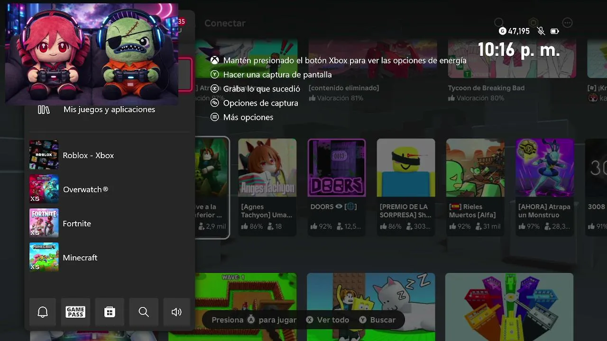Open Mis juegos y aplicaciones
The width and height of the screenshot is (607, 341).
(110, 109)
